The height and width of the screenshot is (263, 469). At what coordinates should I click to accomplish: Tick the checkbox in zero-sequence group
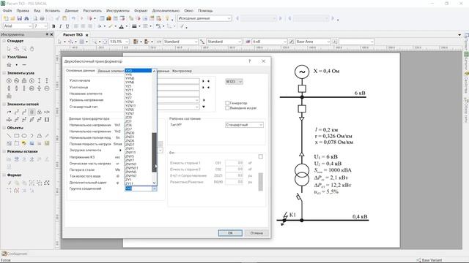(x=261, y=156)
